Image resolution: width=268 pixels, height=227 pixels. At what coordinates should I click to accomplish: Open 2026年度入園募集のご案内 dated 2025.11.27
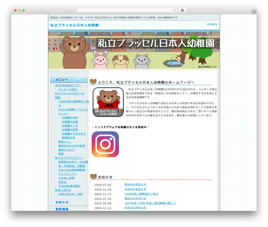tap(142, 194)
